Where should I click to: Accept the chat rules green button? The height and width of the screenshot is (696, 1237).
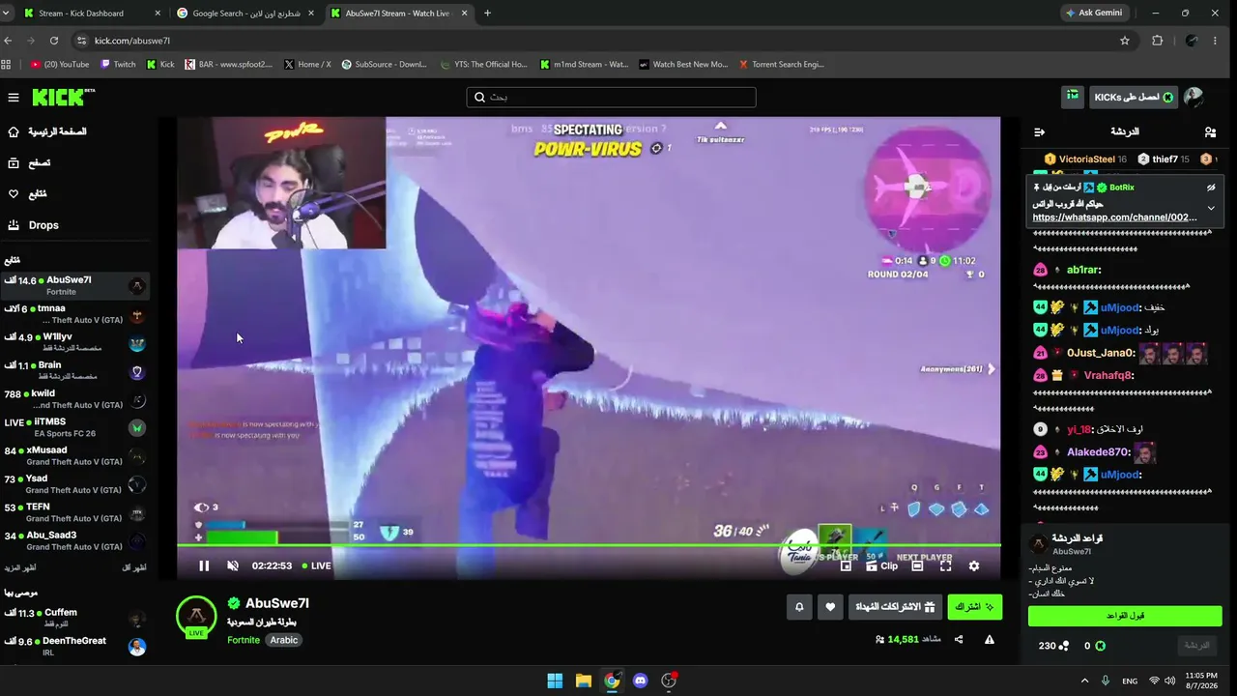[x=1125, y=616]
